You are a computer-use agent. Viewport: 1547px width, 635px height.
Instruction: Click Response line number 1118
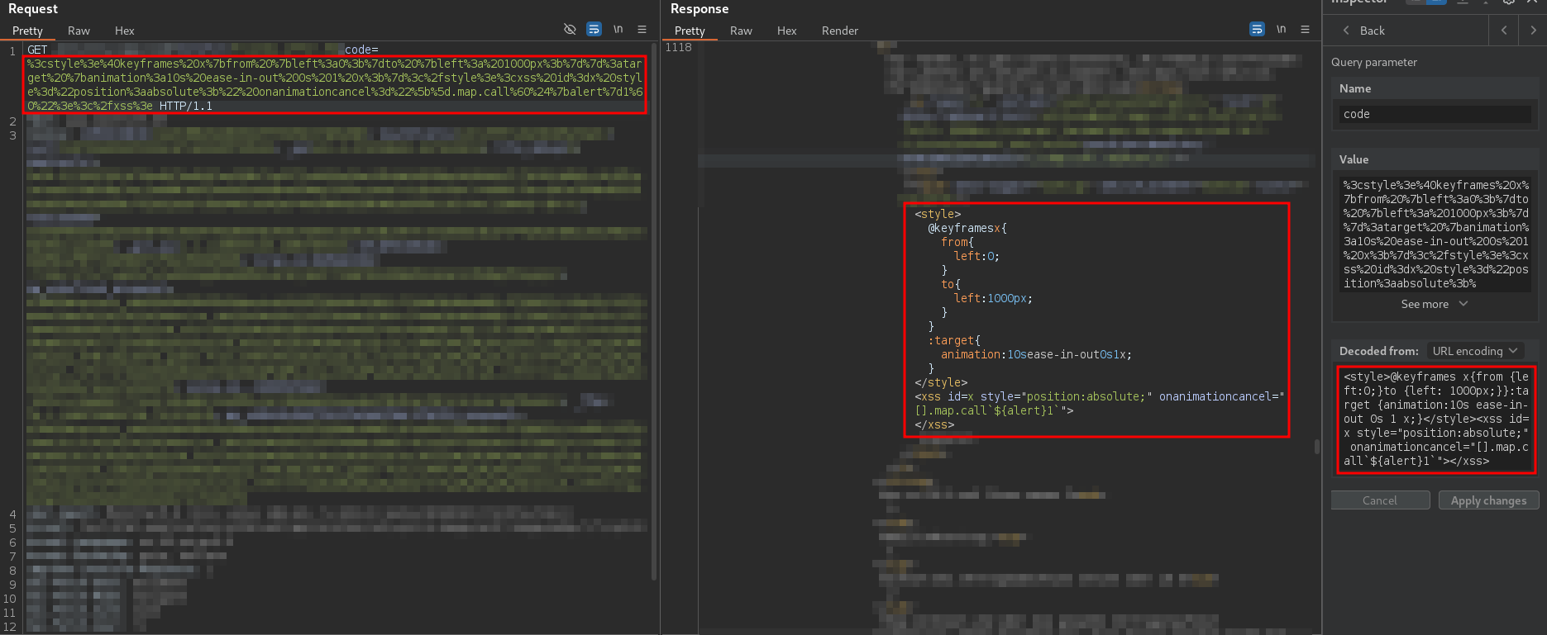click(x=678, y=47)
